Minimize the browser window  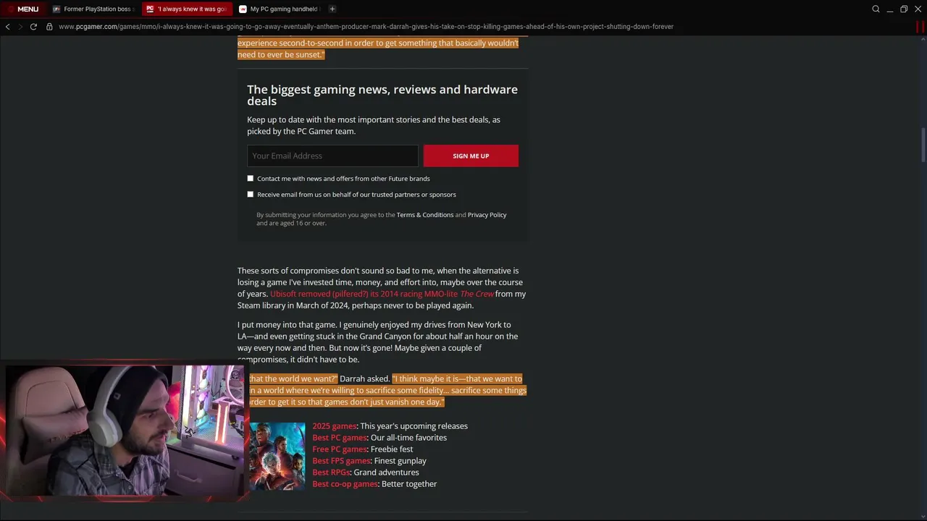point(890,9)
